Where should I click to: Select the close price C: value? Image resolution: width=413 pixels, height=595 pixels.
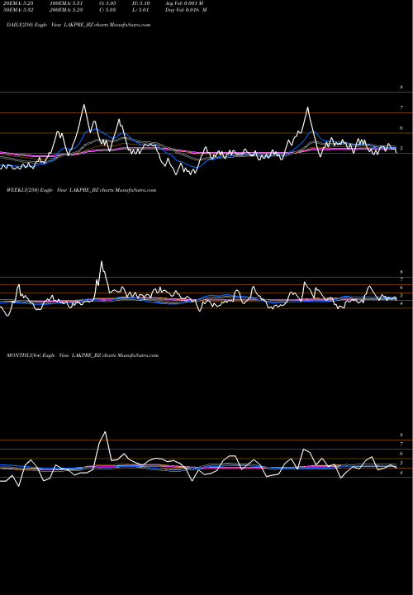coord(107,10)
